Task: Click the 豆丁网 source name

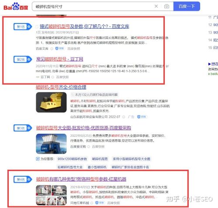Action: (x=45, y=77)
